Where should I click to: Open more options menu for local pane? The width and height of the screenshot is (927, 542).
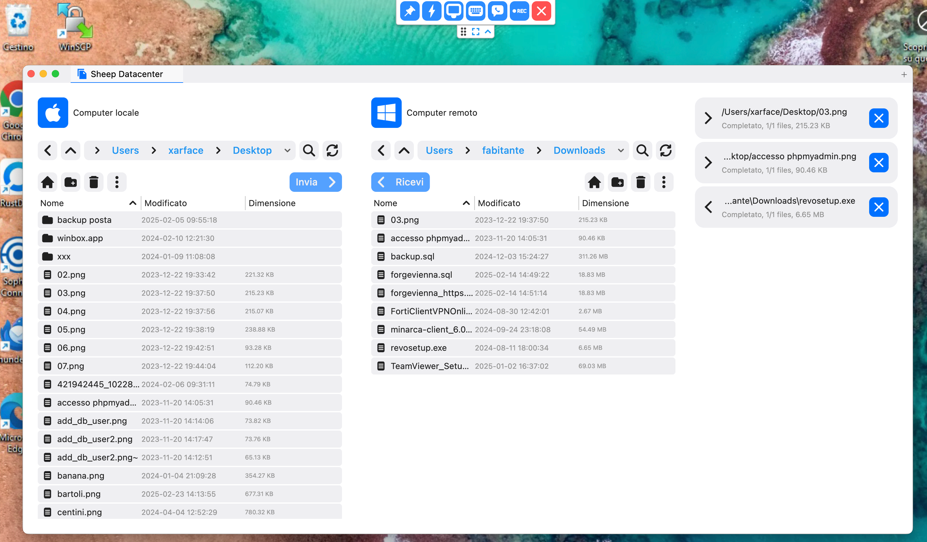(117, 182)
